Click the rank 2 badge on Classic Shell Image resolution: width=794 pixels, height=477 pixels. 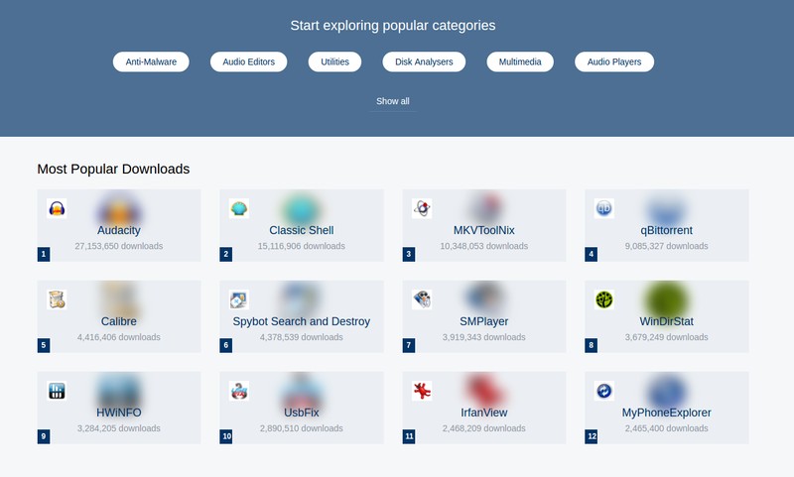coord(226,254)
